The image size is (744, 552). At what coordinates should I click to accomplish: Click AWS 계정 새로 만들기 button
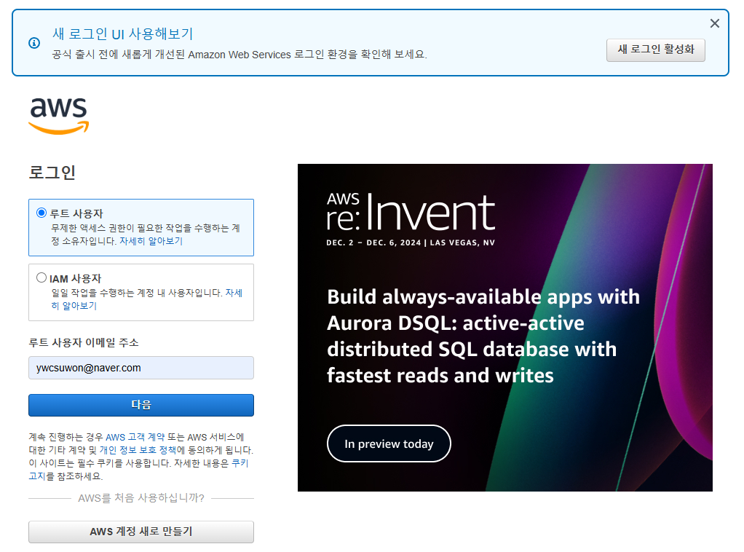141,532
